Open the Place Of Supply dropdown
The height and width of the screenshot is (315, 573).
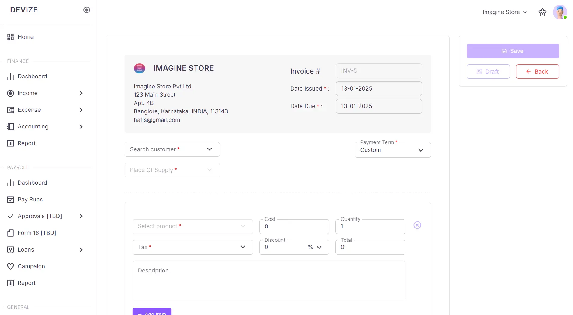click(172, 170)
